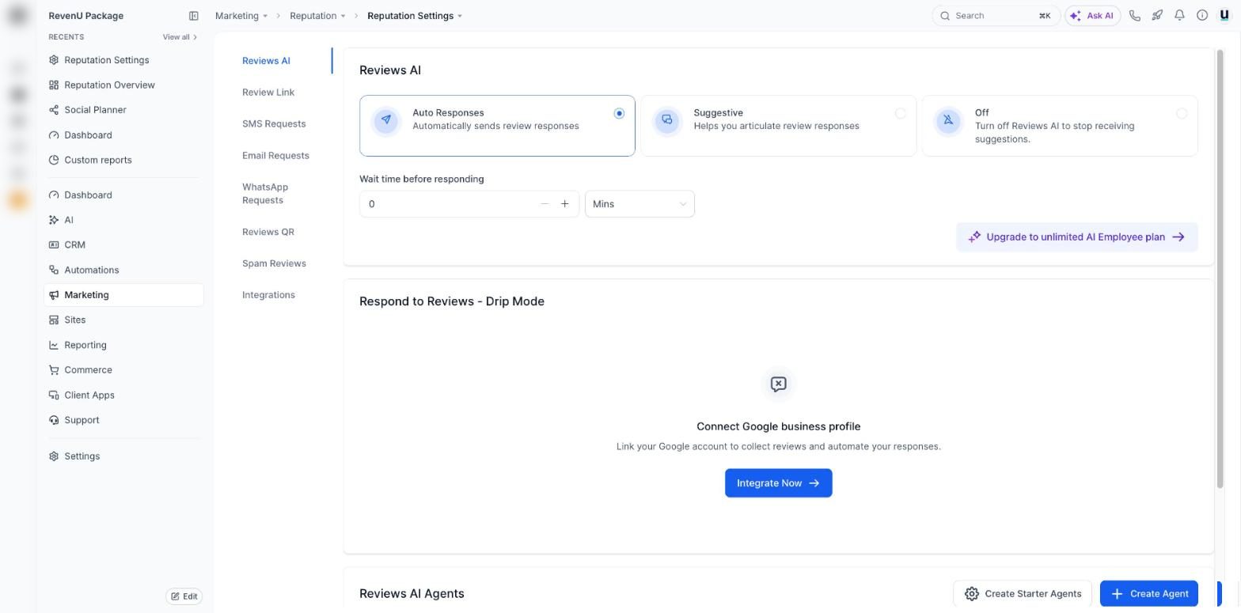
Task: Open the Review Link tab
Action: [268, 93]
